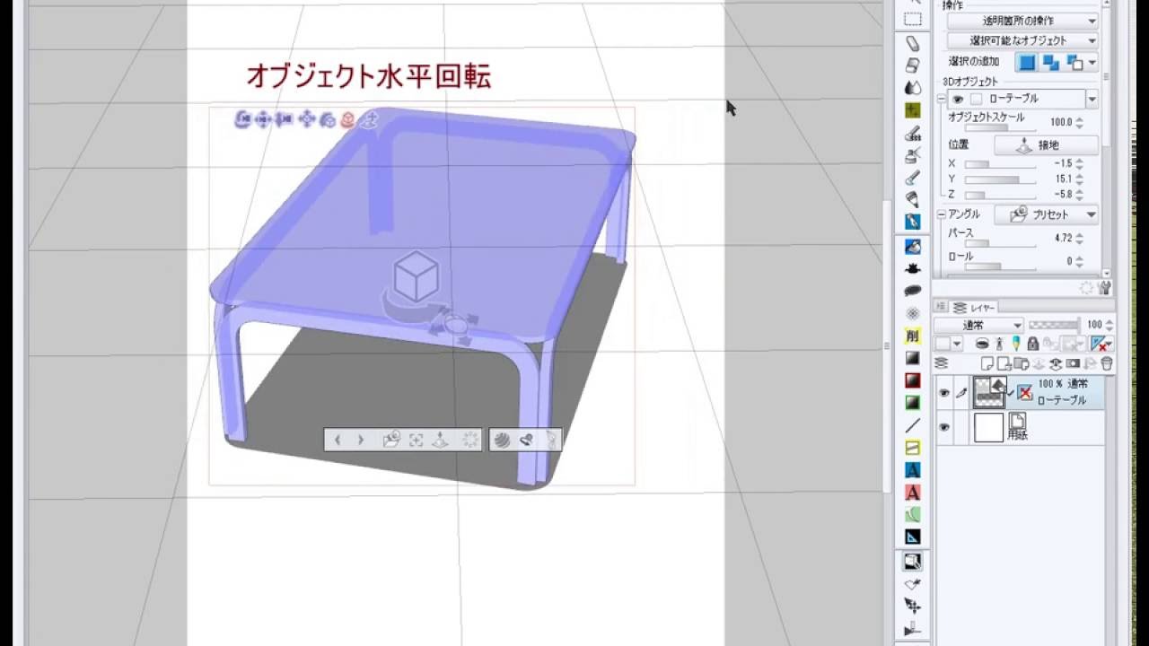1149x646 pixels.
Task: Click reset settings icon beside wrench
Action: [x=1088, y=288]
